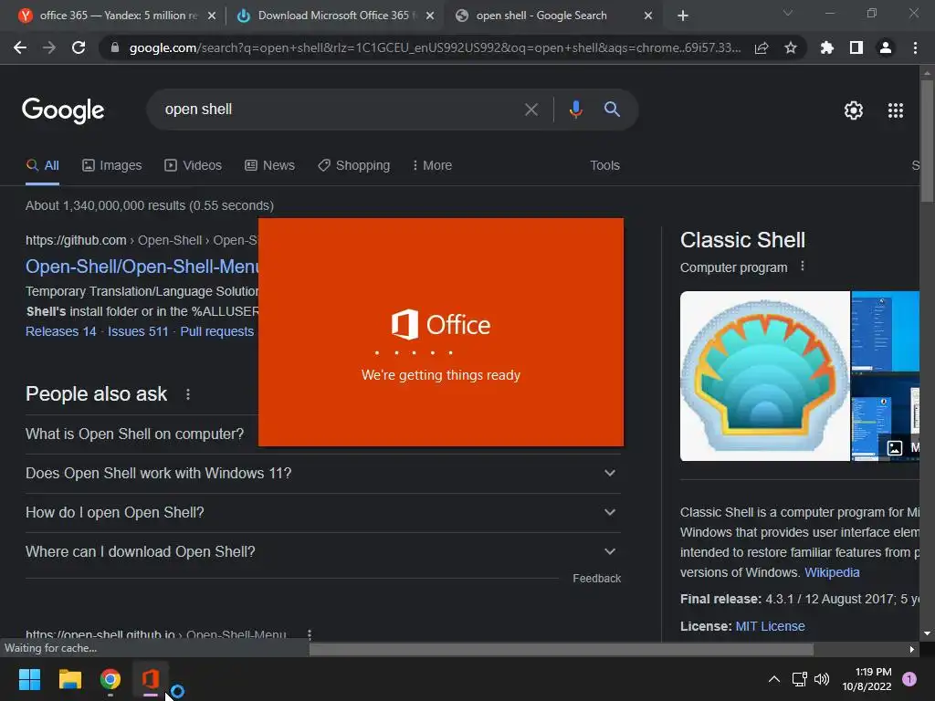
Task: Switch to Shopping results tab
Action: coord(354,166)
